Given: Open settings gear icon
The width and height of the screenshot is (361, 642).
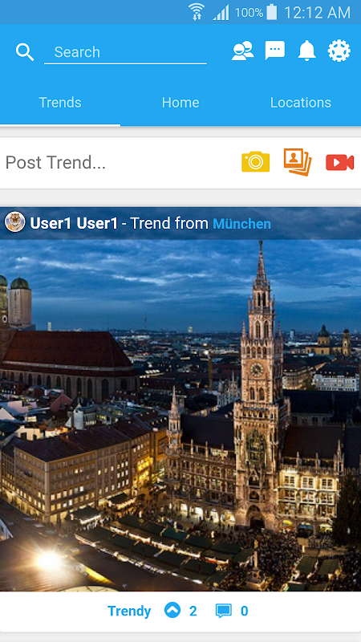Looking at the screenshot, I should coord(339,51).
